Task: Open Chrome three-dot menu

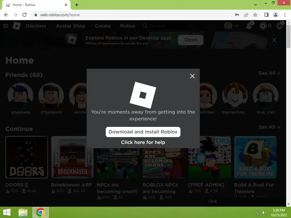Action: pos(285,15)
